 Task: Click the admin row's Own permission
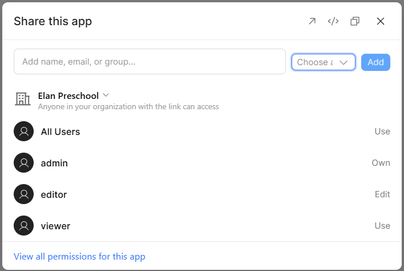tap(381, 163)
